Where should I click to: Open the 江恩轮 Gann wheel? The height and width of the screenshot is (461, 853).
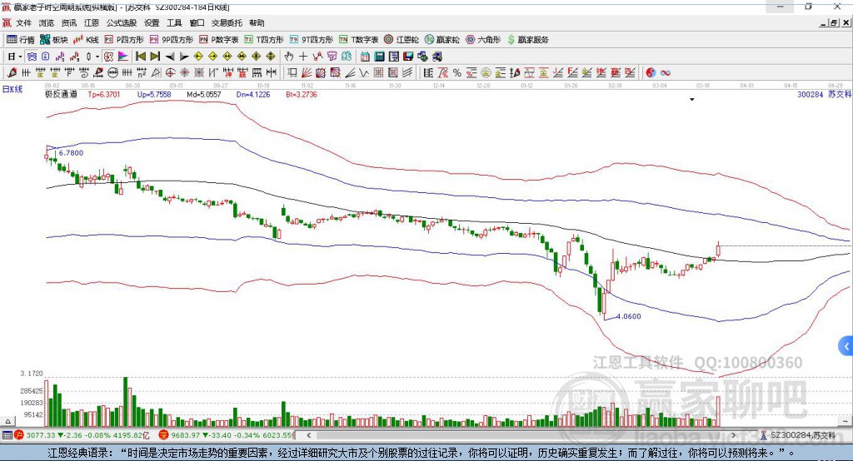pyautogui.click(x=402, y=40)
